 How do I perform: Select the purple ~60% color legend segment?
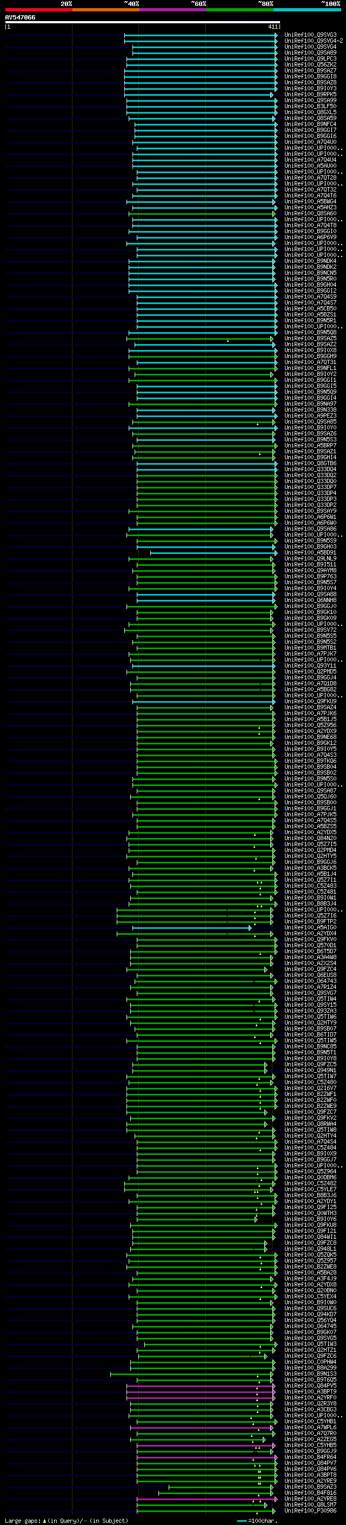(x=172, y=10)
